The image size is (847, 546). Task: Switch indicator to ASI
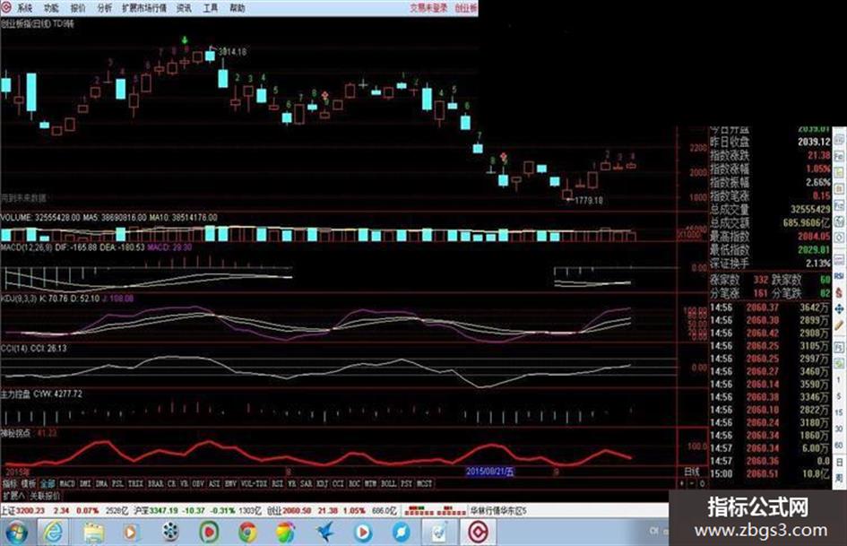(214, 484)
